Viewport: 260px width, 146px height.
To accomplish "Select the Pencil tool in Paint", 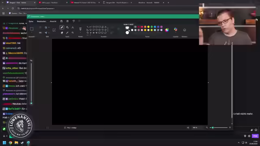I will tap(62, 28).
